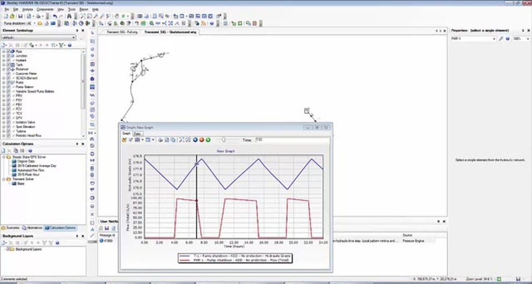The height and width of the screenshot is (284, 532).
Task: Open the Alternatives panel tab
Action: 32,228
